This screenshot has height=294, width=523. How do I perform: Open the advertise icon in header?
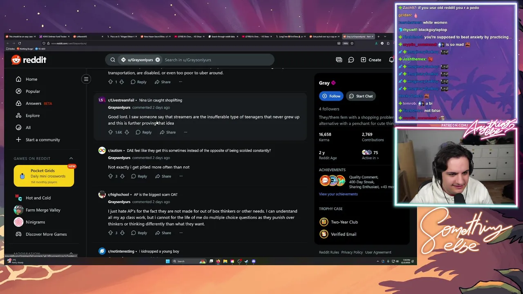point(339,60)
